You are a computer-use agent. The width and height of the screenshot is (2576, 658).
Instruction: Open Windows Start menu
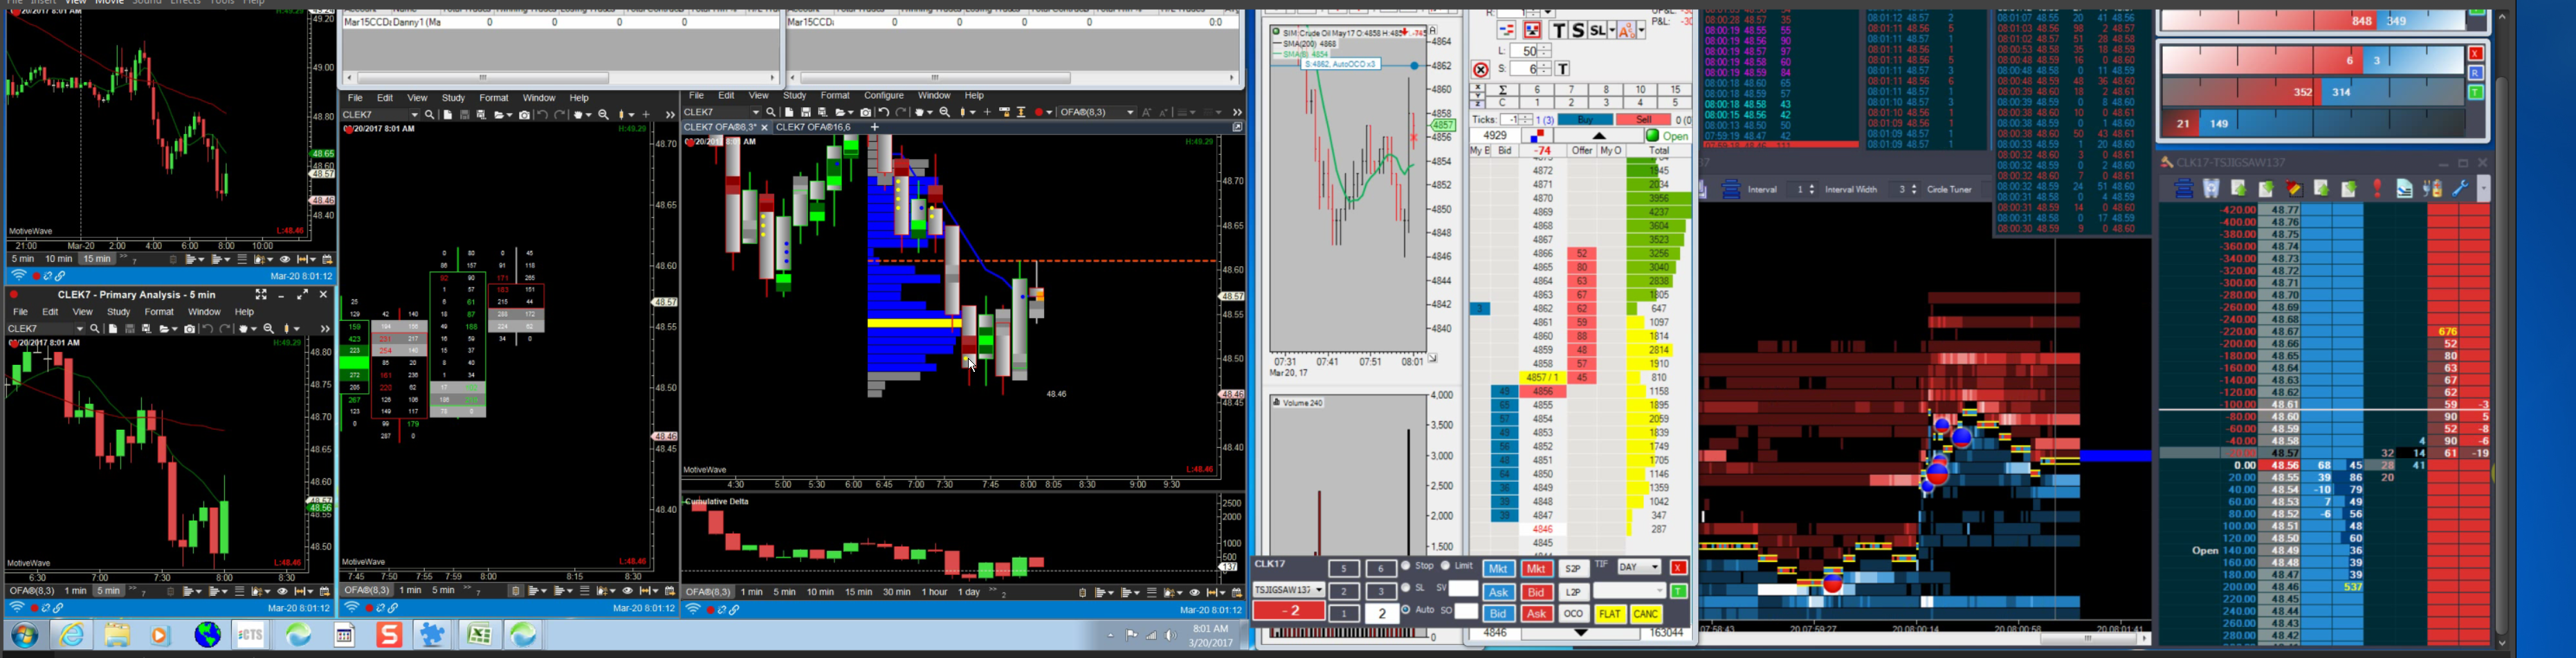point(25,635)
